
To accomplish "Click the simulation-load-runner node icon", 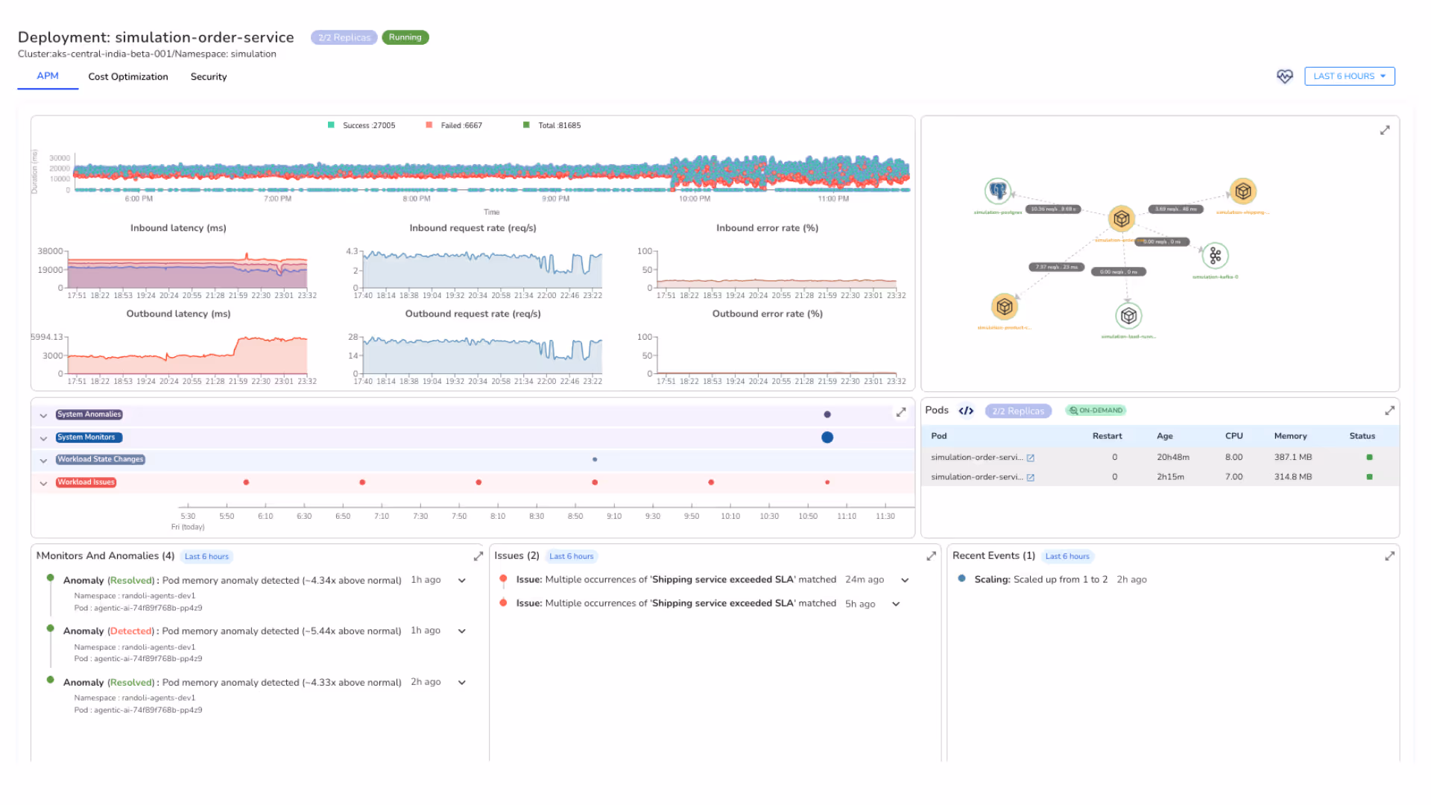I will [x=1128, y=316].
